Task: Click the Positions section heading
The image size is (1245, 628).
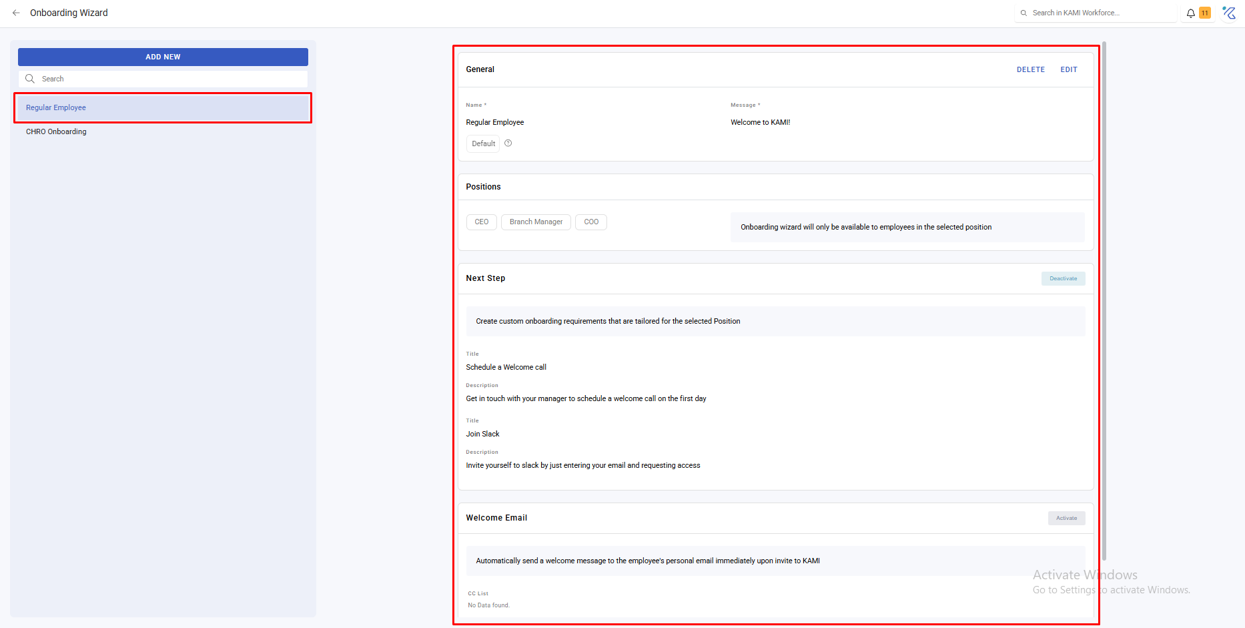Action: coord(483,187)
